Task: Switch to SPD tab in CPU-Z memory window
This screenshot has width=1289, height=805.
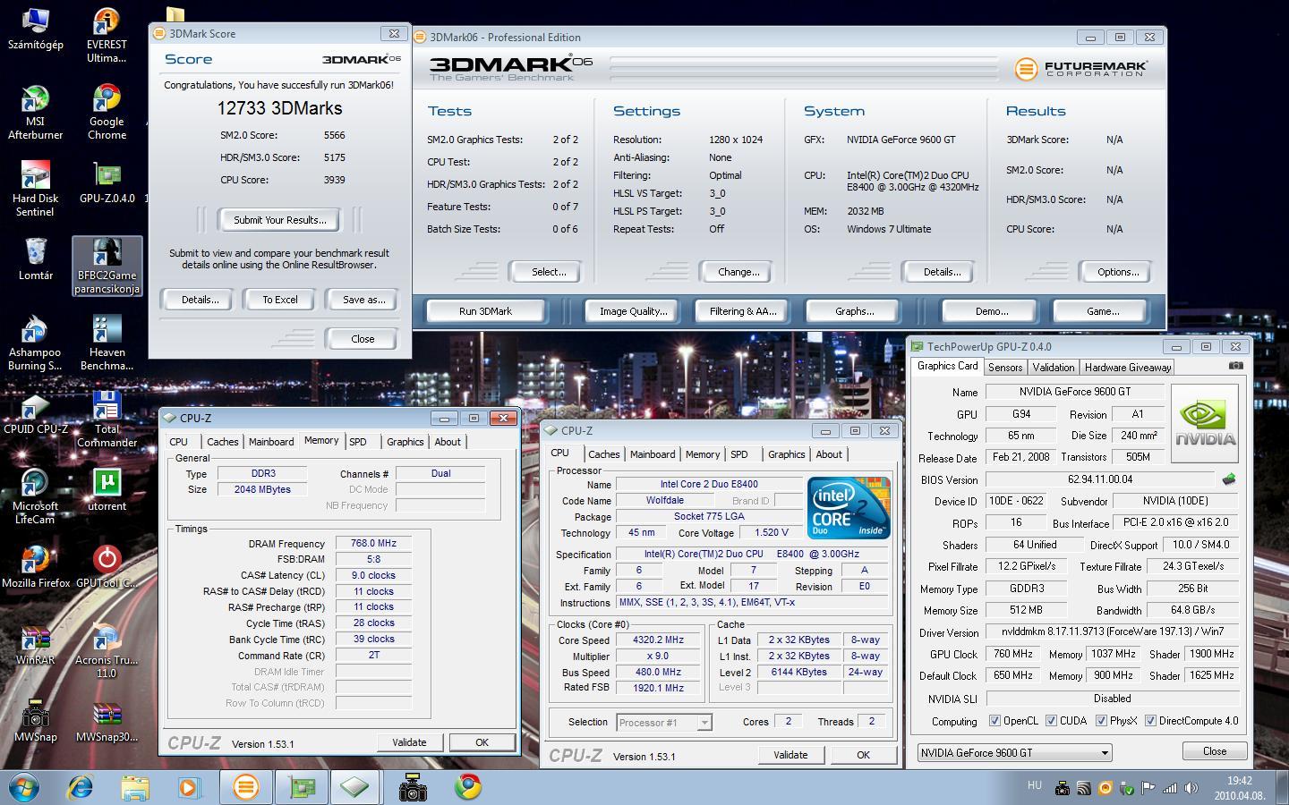Action: coord(358,442)
